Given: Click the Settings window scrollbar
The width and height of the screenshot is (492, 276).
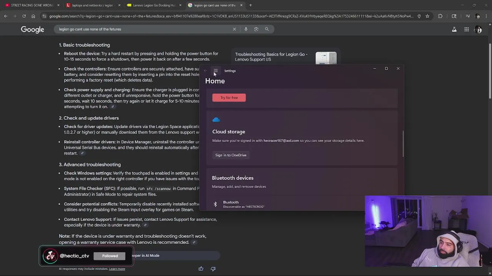Looking at the screenshot, I should point(403,144).
